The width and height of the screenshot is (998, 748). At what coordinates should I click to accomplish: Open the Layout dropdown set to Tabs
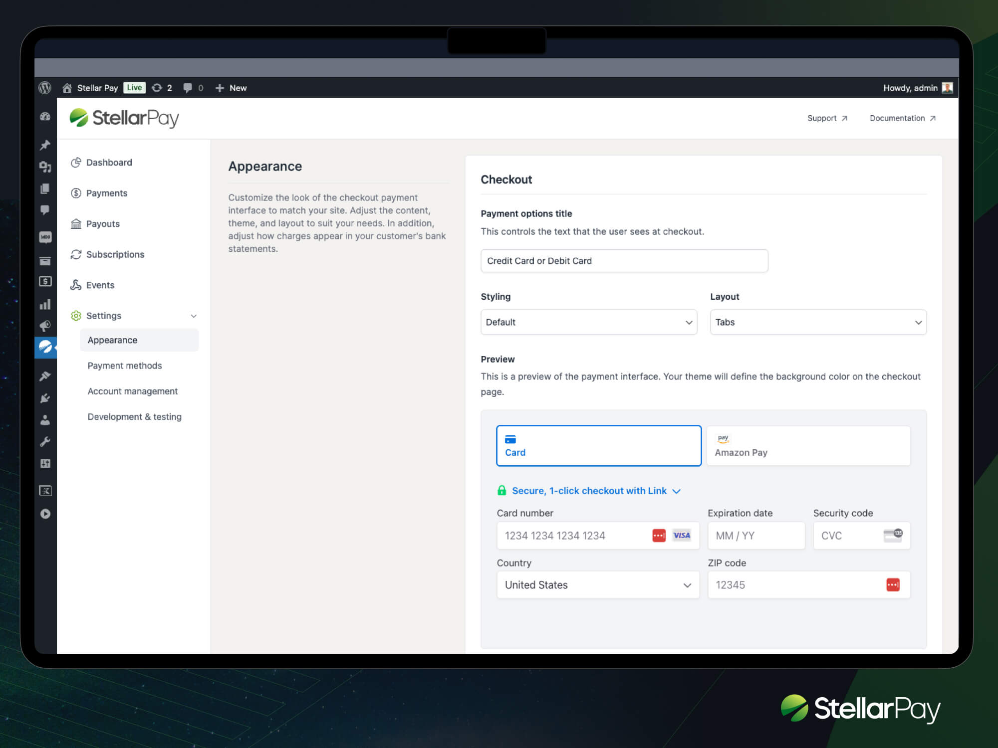(x=818, y=322)
